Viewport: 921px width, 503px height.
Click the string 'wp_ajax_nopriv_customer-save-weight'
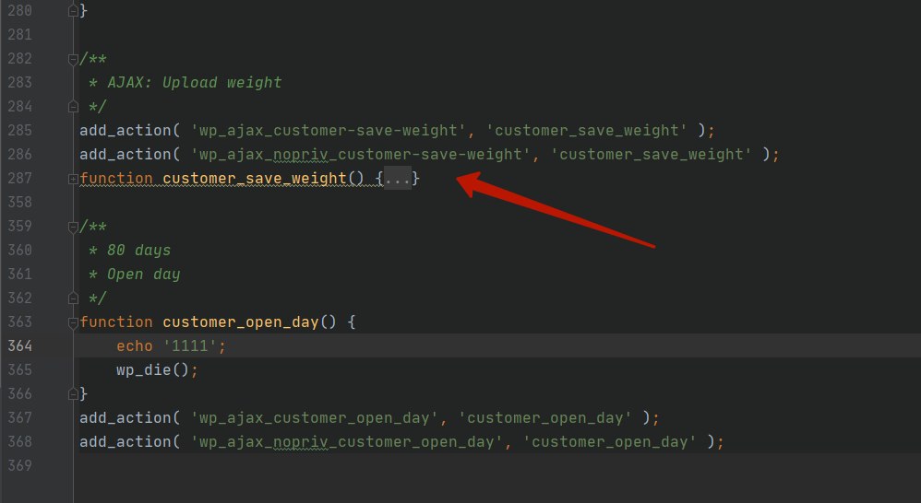(361, 154)
